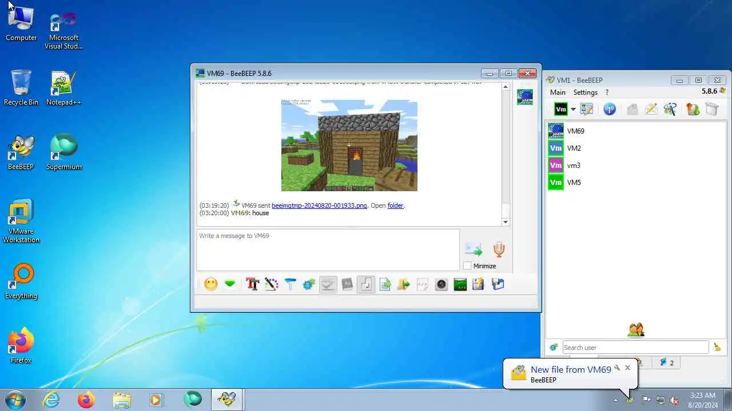The width and height of the screenshot is (732, 411).
Task: Toggle the pressed page-with-cursor button in chat toolbar
Action: point(366,284)
